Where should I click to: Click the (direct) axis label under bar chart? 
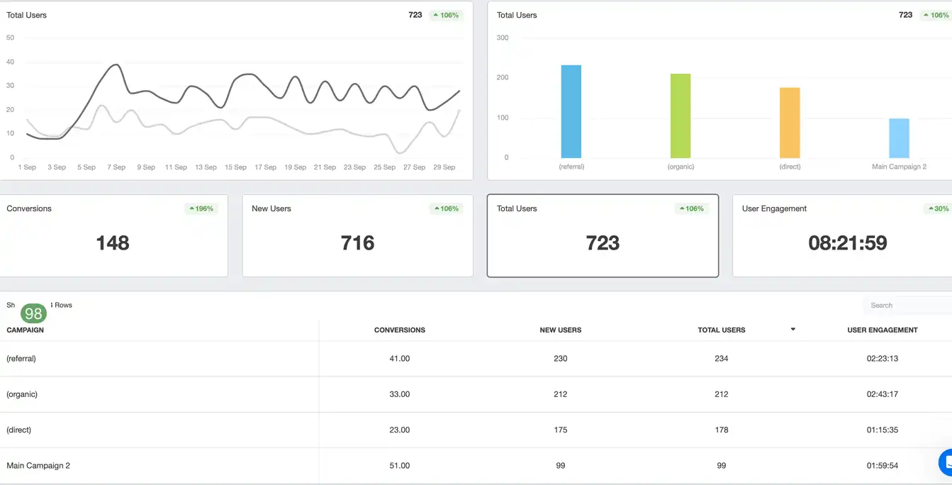click(x=790, y=167)
